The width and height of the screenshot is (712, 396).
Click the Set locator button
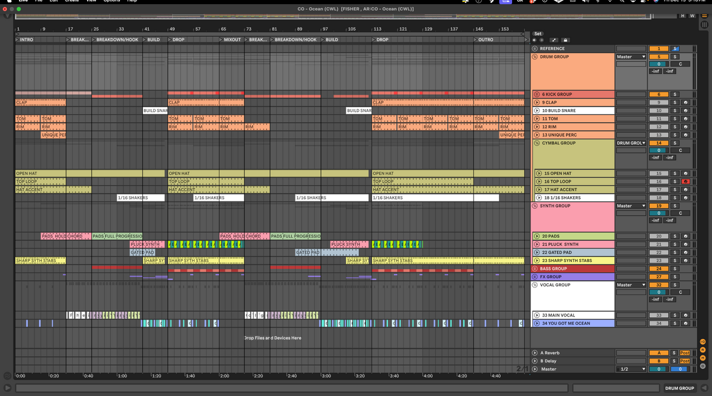[x=538, y=34]
